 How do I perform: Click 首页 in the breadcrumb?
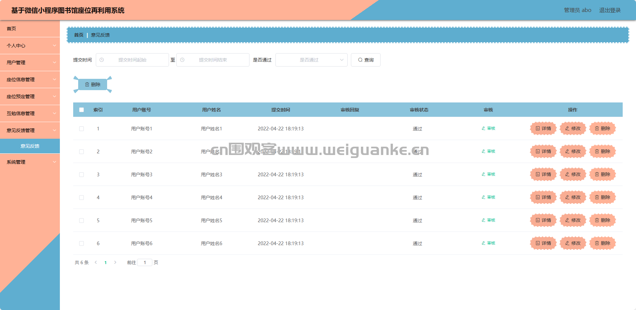click(x=79, y=35)
